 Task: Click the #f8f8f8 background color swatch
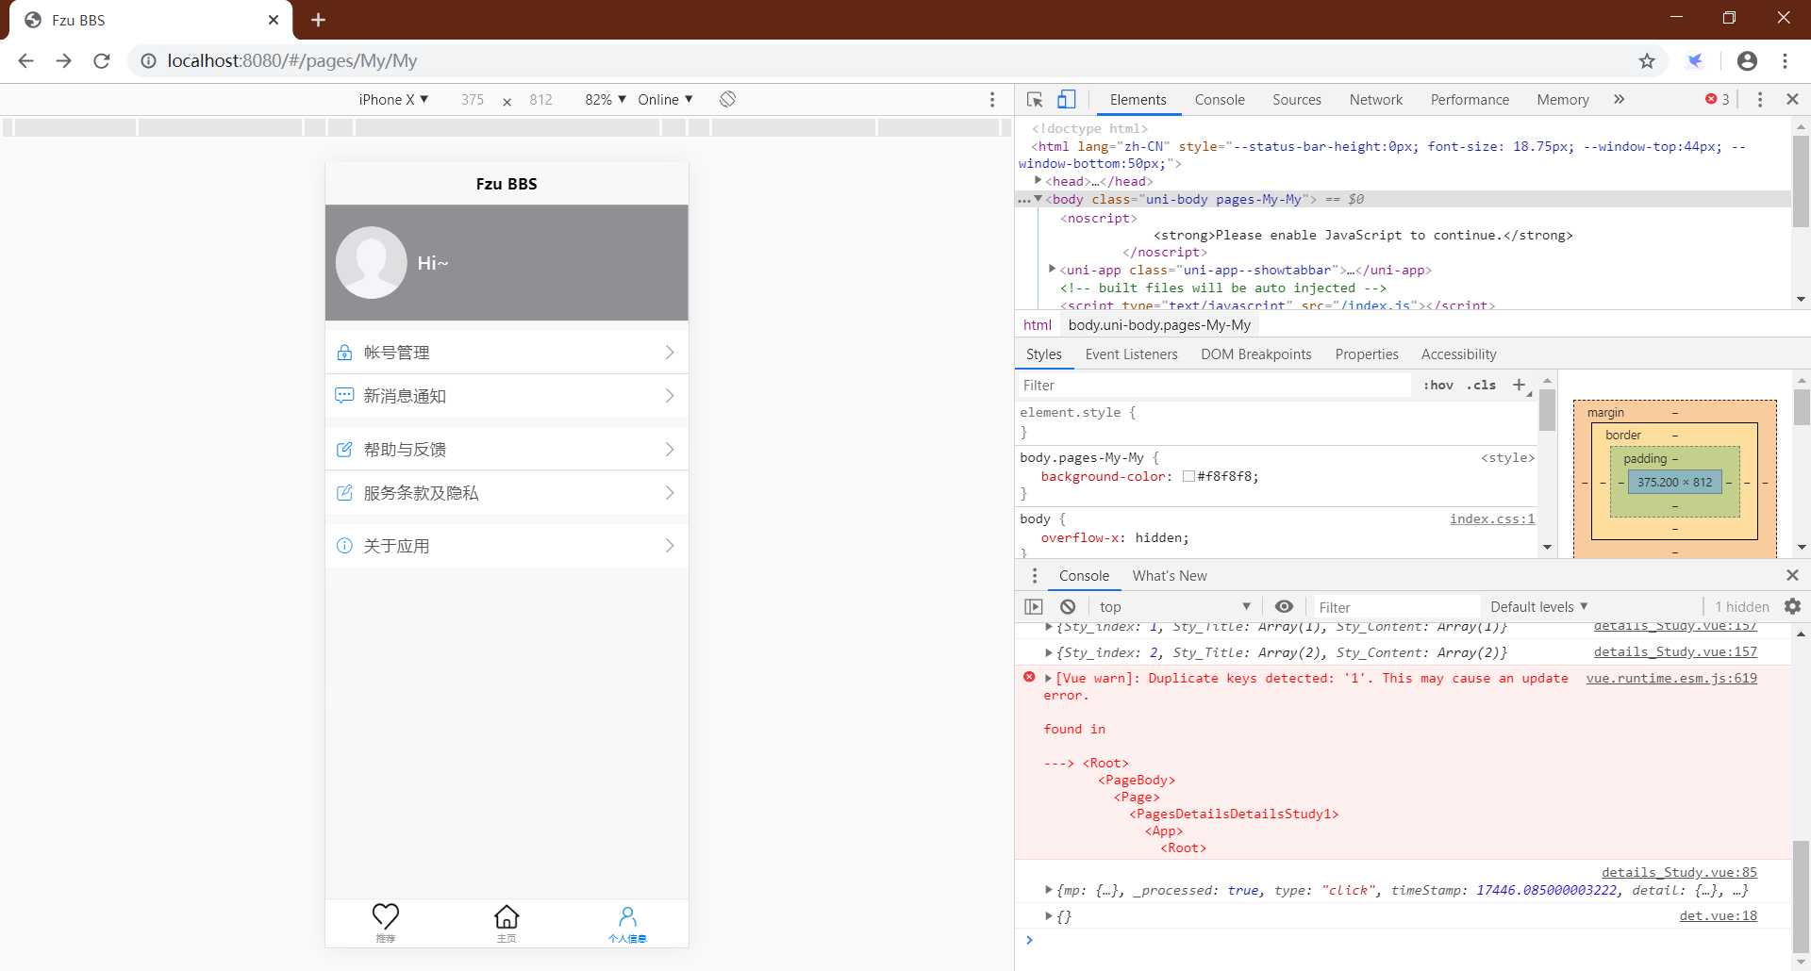coord(1188,476)
